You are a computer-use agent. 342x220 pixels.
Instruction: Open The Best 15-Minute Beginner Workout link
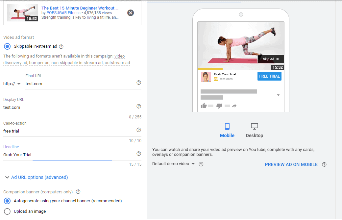pos(80,8)
